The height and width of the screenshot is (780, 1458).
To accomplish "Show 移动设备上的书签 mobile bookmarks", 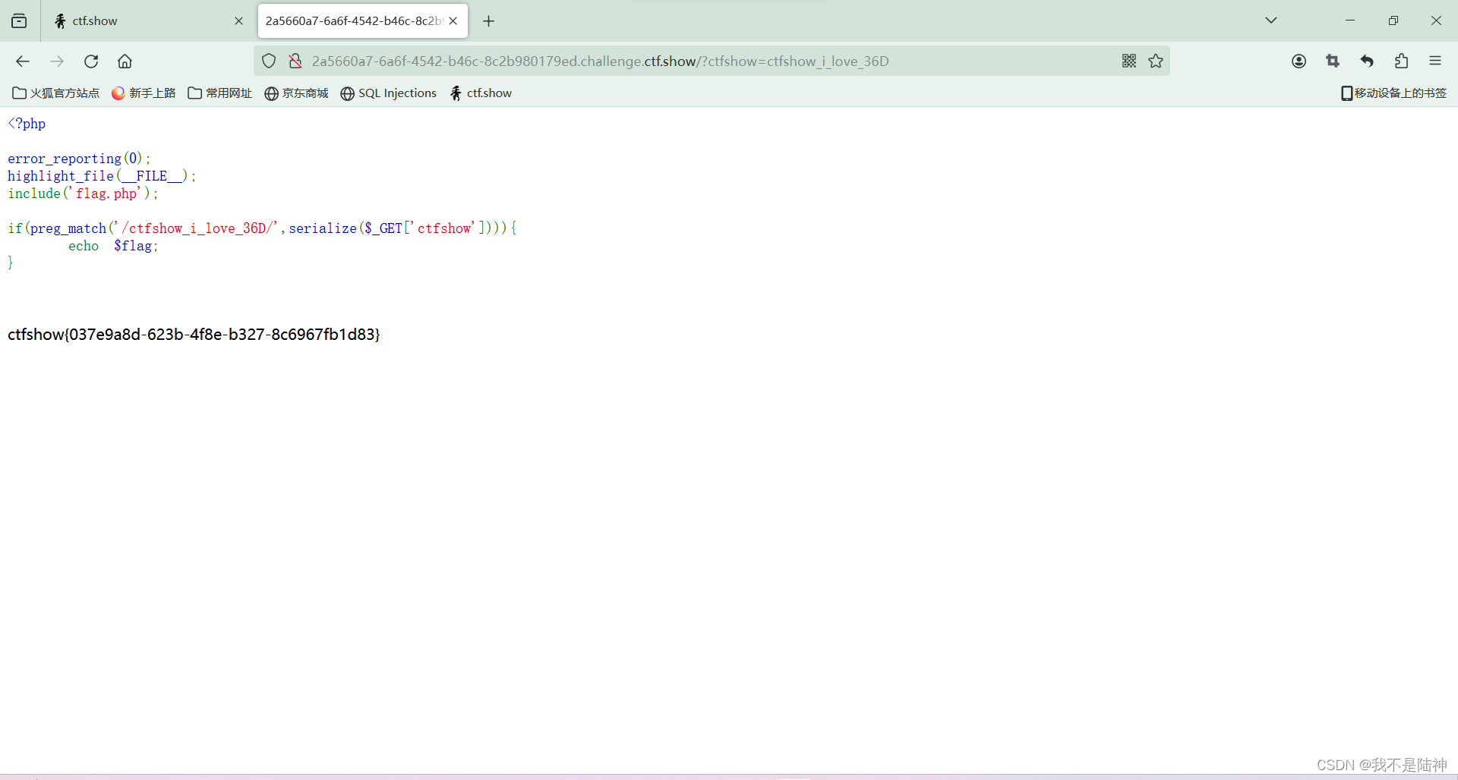I will pyautogui.click(x=1393, y=93).
